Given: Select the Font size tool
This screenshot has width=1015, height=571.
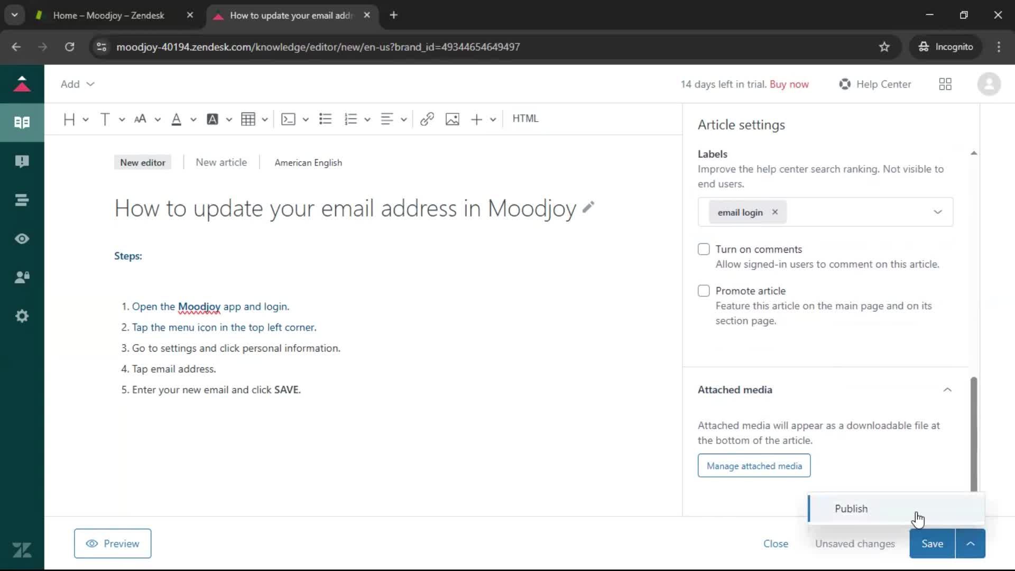Looking at the screenshot, I should [140, 119].
